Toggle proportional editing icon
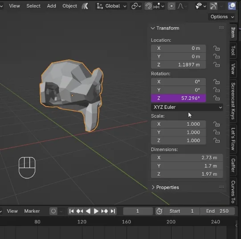 click(x=172, y=6)
